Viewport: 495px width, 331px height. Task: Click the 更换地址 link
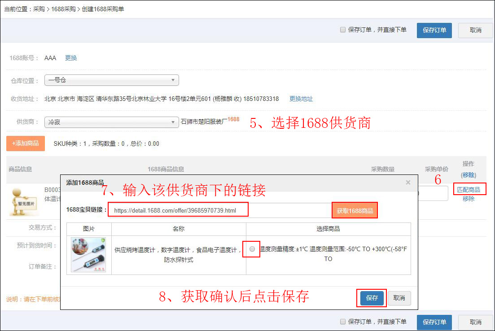tap(301, 99)
